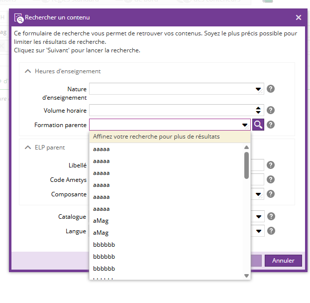Click help icon beside Nature d'enseignement field

click(271, 89)
